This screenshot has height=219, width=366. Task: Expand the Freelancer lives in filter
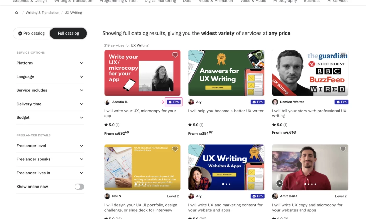pos(50,173)
